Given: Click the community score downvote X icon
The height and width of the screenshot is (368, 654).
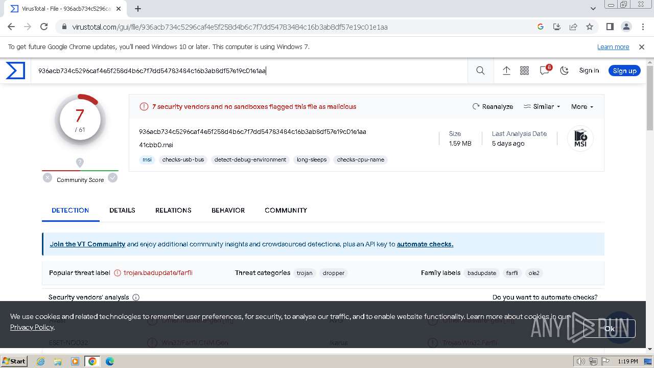Looking at the screenshot, I should coord(48,178).
